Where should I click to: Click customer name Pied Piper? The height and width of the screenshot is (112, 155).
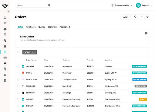pyautogui.click(x=67, y=73)
